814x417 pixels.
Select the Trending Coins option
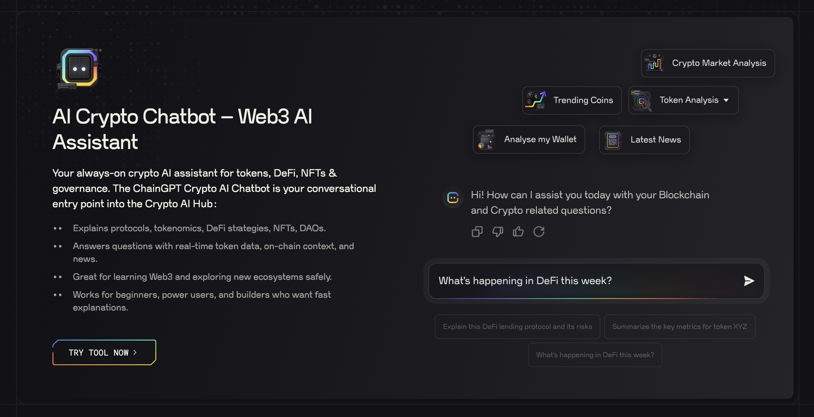click(583, 100)
